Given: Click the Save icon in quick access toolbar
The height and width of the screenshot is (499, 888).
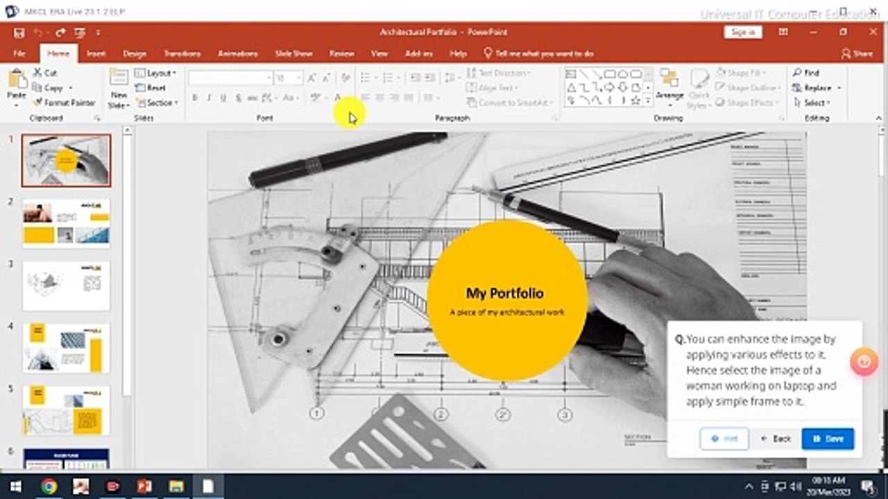Looking at the screenshot, I should coord(19,33).
